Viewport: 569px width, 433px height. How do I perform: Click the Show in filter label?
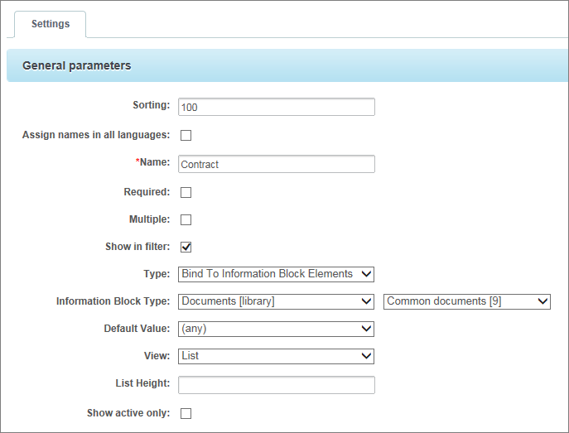[x=137, y=247]
